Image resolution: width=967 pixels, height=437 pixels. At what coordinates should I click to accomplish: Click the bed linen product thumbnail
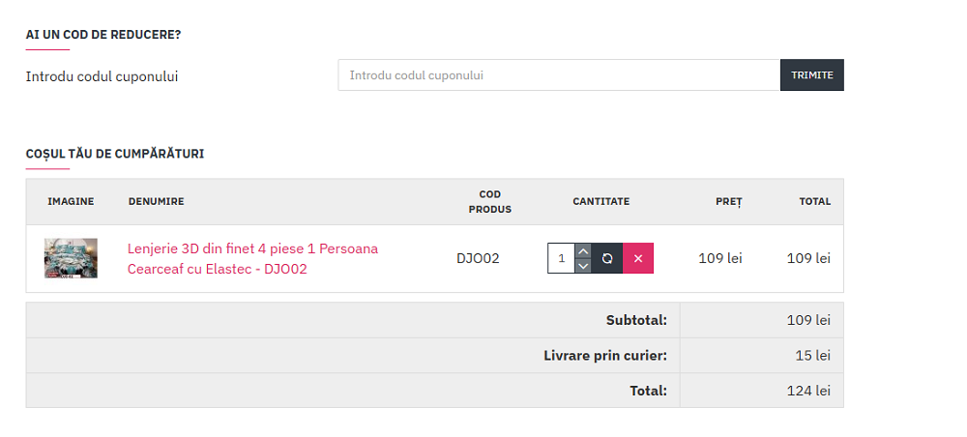[71, 258]
